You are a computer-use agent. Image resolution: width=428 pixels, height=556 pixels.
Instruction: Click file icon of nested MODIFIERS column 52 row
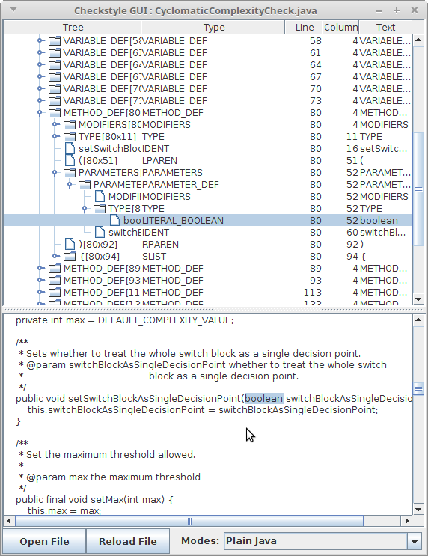click(100, 197)
